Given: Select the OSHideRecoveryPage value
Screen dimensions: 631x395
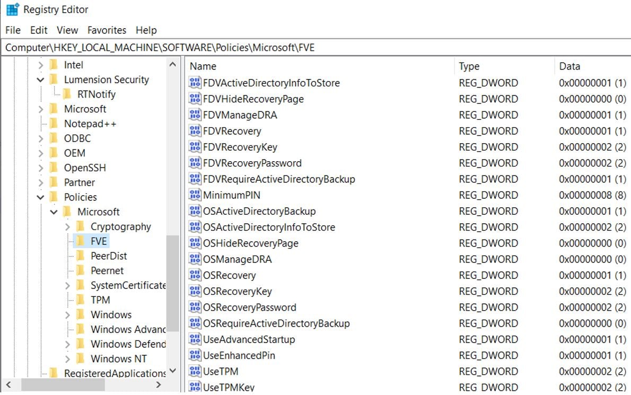Looking at the screenshot, I should coord(247,243).
